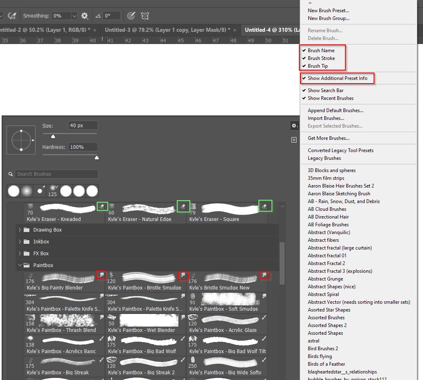Select Kyle's Paintbox - Big Wide Softy brush
The width and height of the screenshot is (423, 380).
(x=227, y=367)
